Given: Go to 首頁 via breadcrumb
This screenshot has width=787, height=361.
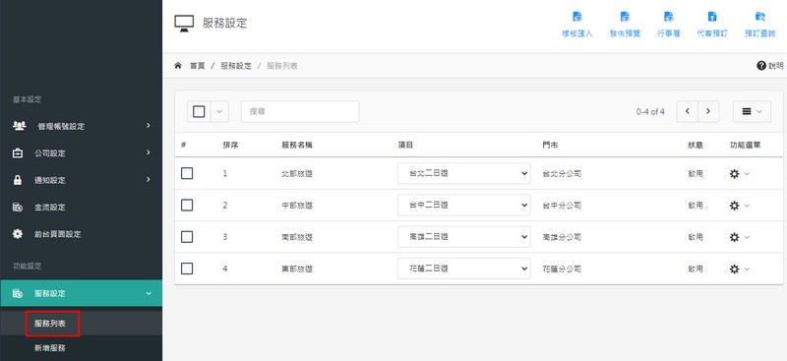Looking at the screenshot, I should coord(198,66).
